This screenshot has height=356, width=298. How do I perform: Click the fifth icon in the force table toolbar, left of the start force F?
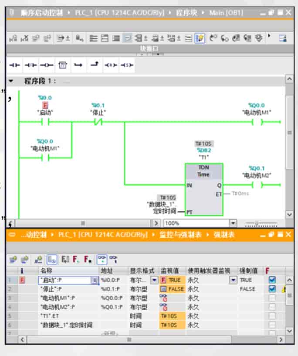(x=65, y=260)
